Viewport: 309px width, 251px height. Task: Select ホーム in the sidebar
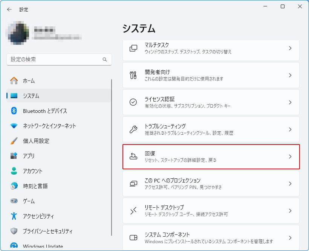coord(29,81)
